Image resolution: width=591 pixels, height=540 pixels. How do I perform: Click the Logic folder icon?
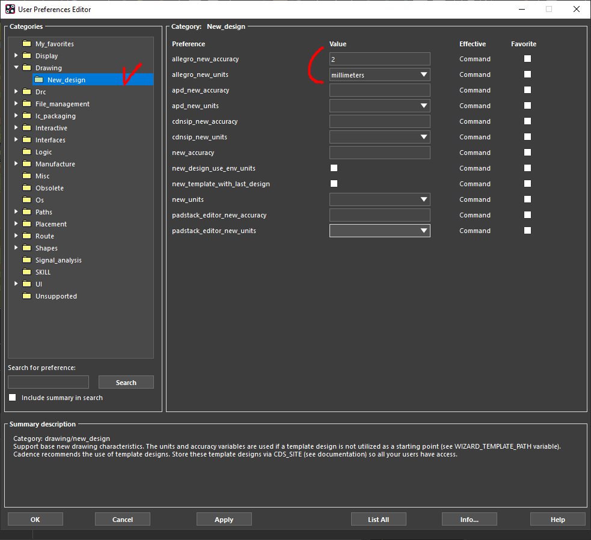click(27, 152)
